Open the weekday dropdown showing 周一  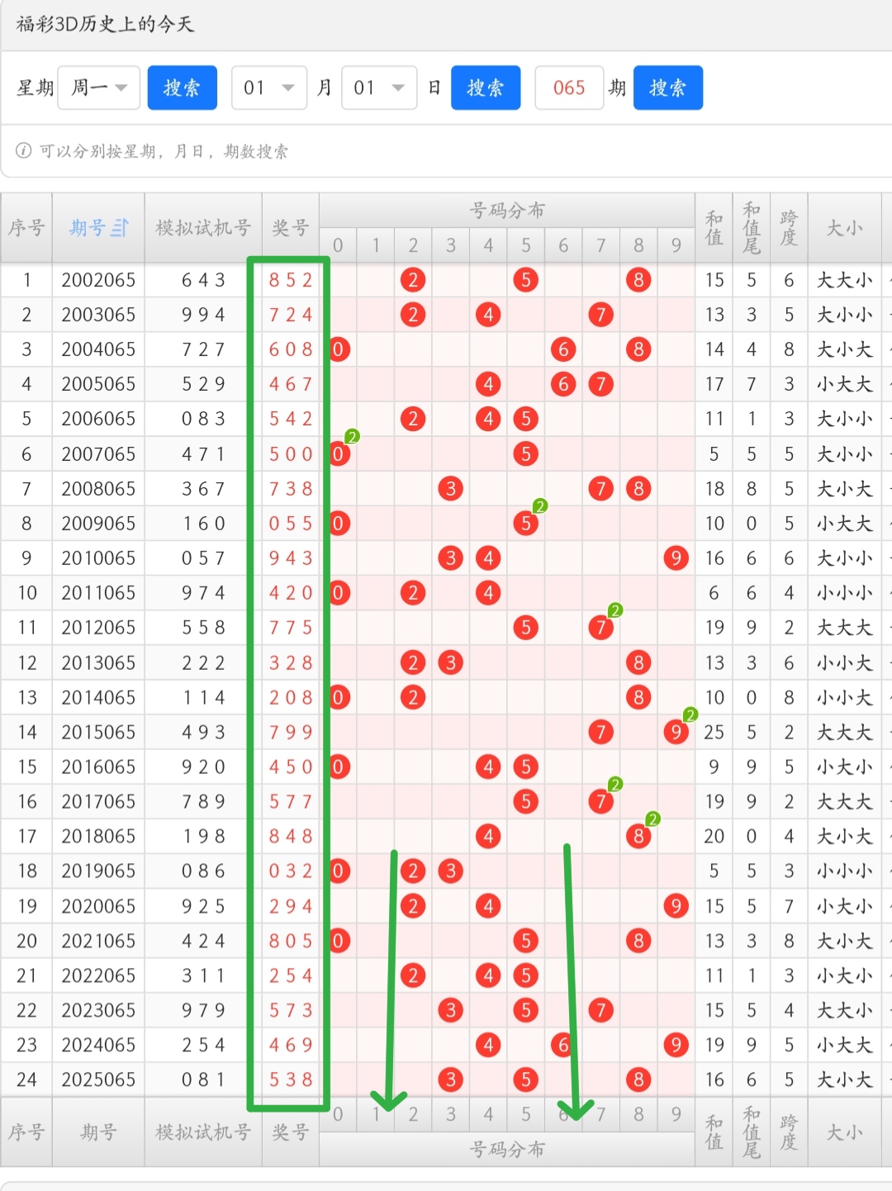(99, 88)
